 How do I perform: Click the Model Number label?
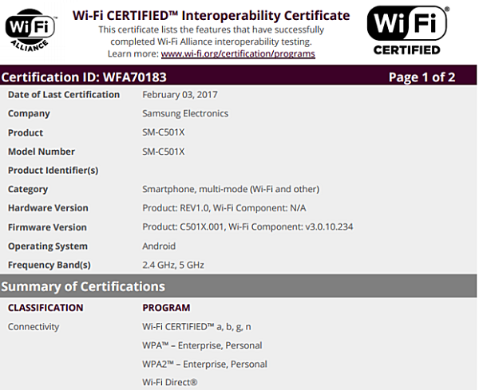pos(42,152)
